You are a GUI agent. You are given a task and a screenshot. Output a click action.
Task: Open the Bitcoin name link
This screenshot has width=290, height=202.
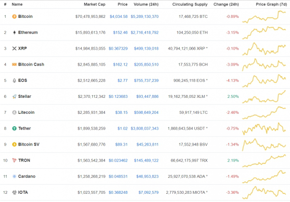pos(25,16)
